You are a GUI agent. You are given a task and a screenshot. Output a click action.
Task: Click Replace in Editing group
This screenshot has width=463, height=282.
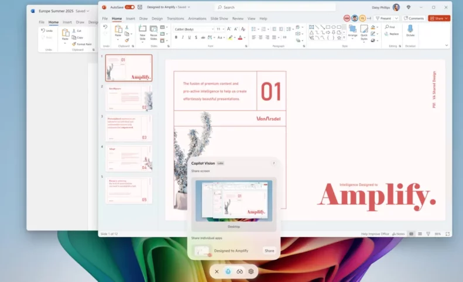(x=392, y=34)
